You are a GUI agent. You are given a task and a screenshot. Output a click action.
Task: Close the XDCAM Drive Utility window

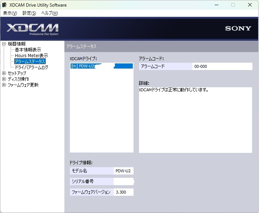pos(250,5)
